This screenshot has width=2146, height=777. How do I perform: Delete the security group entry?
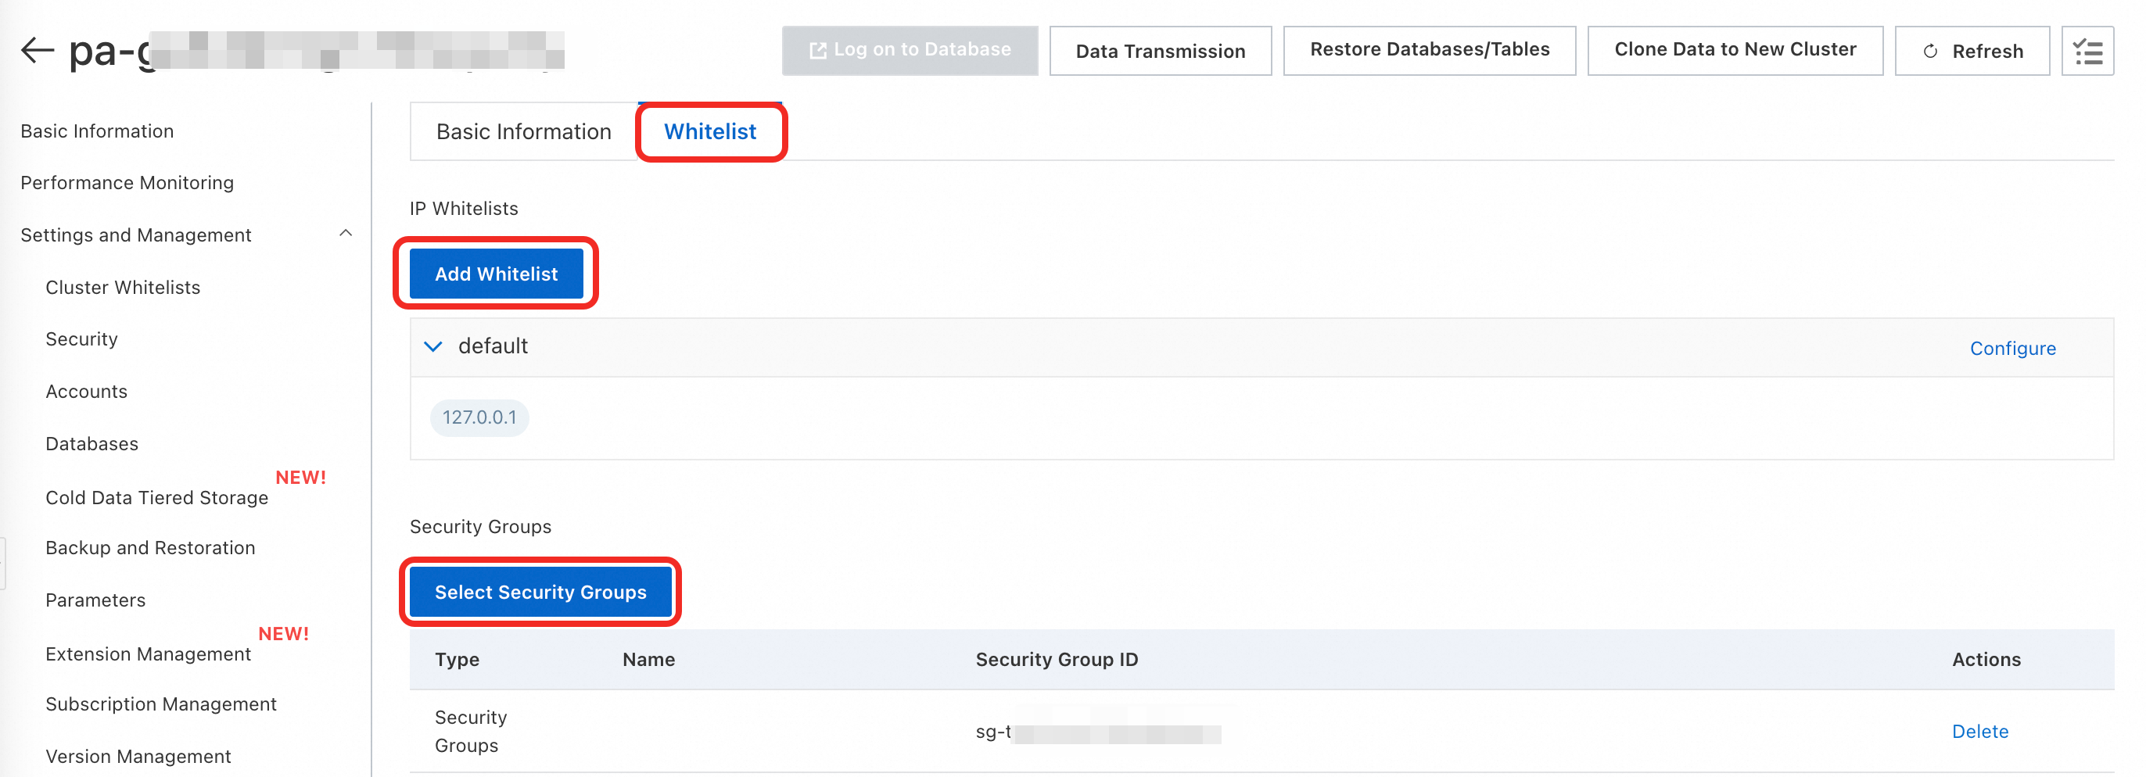(1979, 731)
